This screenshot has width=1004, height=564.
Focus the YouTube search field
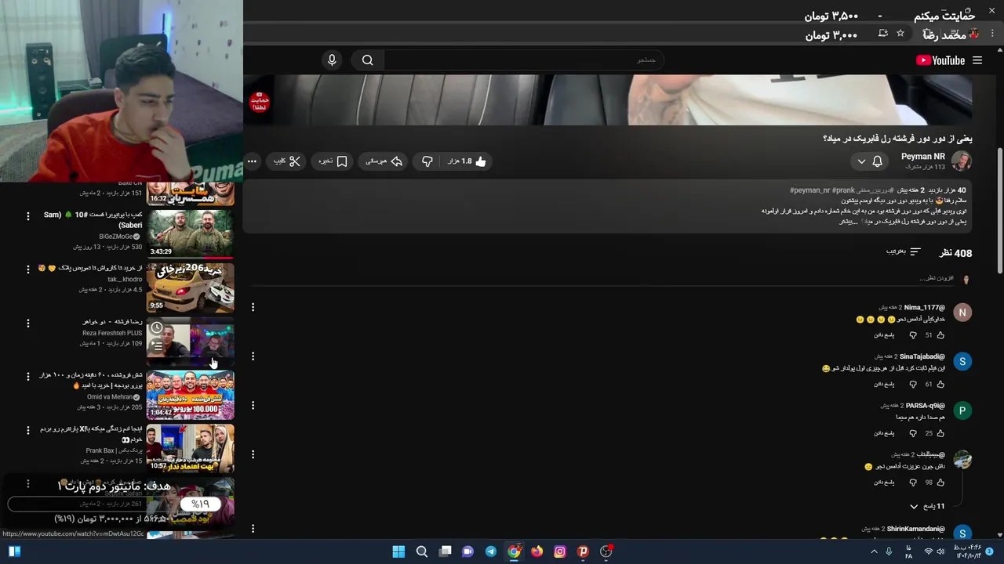coord(524,60)
